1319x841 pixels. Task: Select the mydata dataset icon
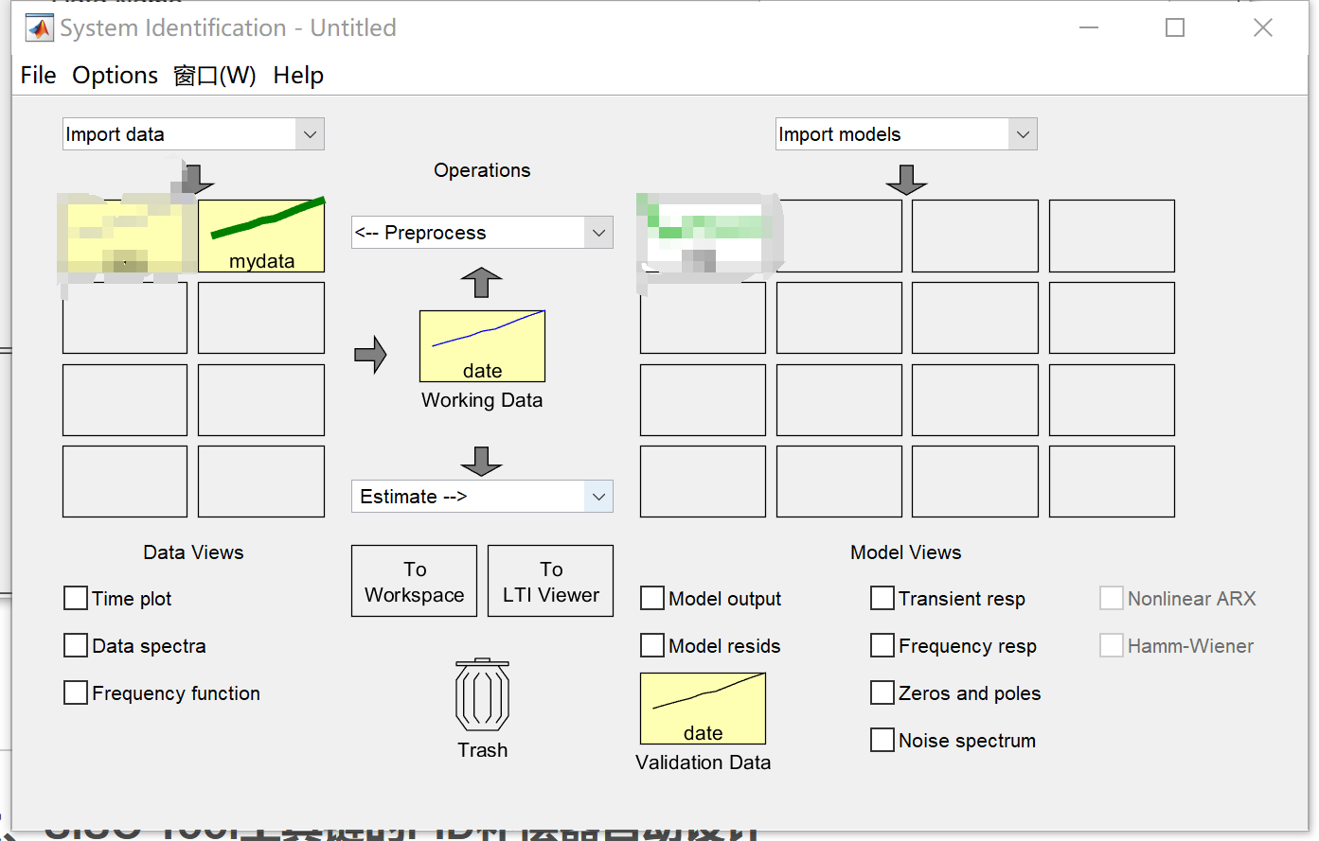(x=261, y=236)
